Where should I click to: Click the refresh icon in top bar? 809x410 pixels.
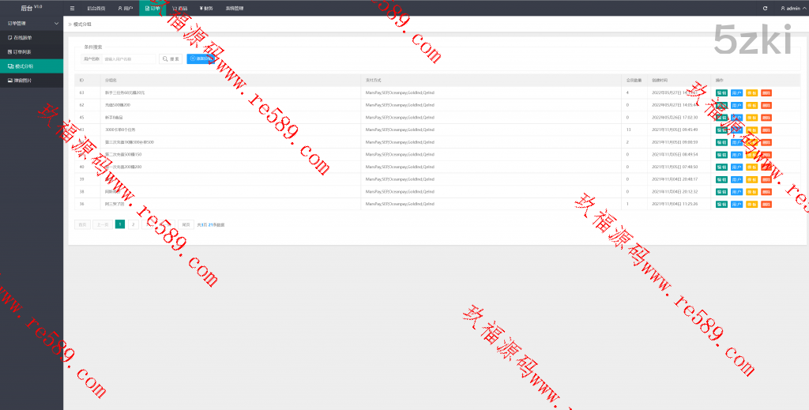point(765,8)
